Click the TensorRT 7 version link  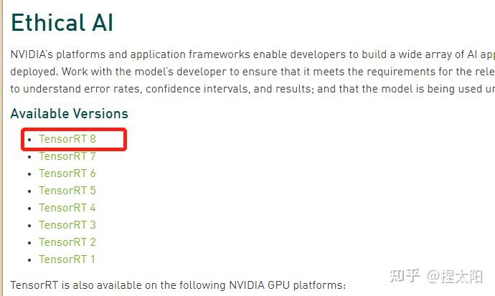[x=67, y=156]
